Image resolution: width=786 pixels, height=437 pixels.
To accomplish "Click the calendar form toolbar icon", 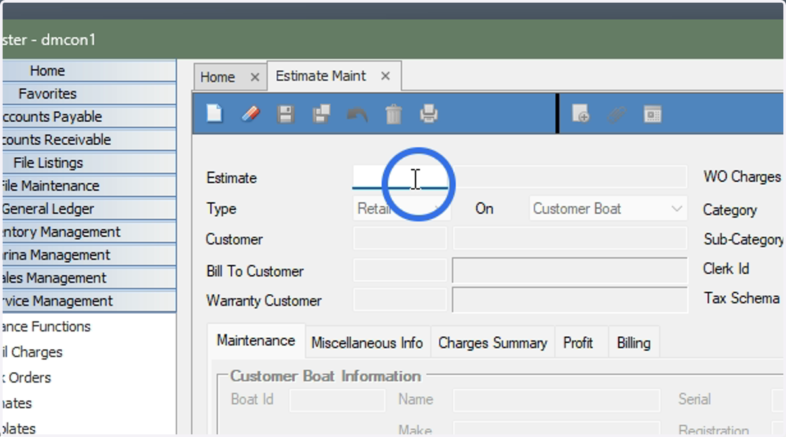I will click(x=652, y=115).
